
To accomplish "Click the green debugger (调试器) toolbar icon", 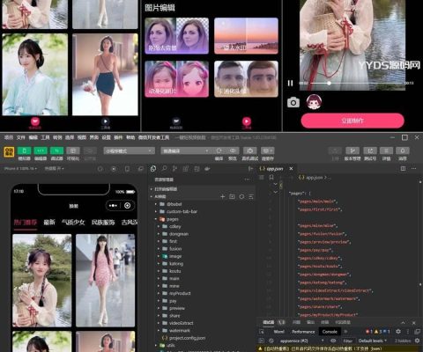I will (56, 150).
